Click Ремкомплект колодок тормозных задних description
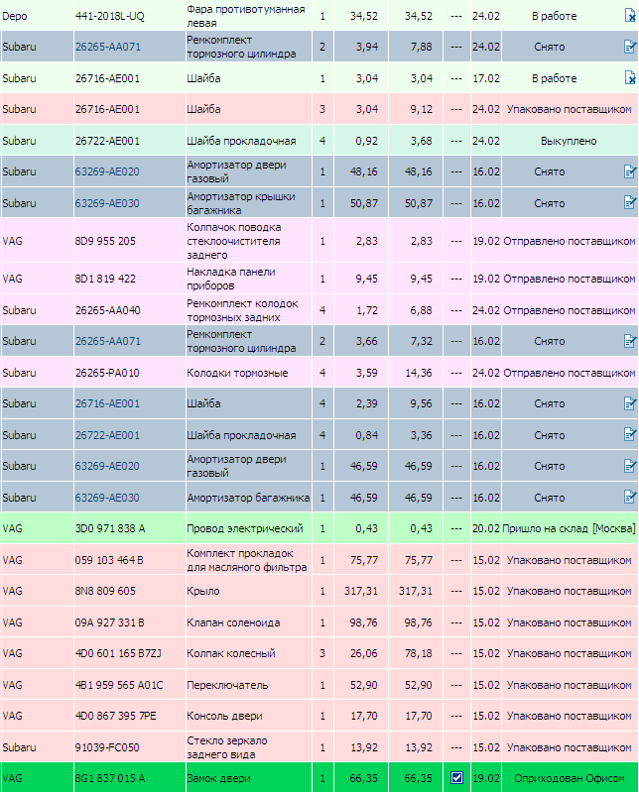 click(242, 310)
